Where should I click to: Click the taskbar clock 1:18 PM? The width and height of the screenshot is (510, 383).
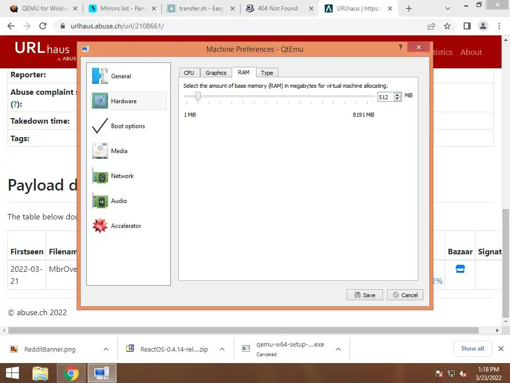(489, 370)
